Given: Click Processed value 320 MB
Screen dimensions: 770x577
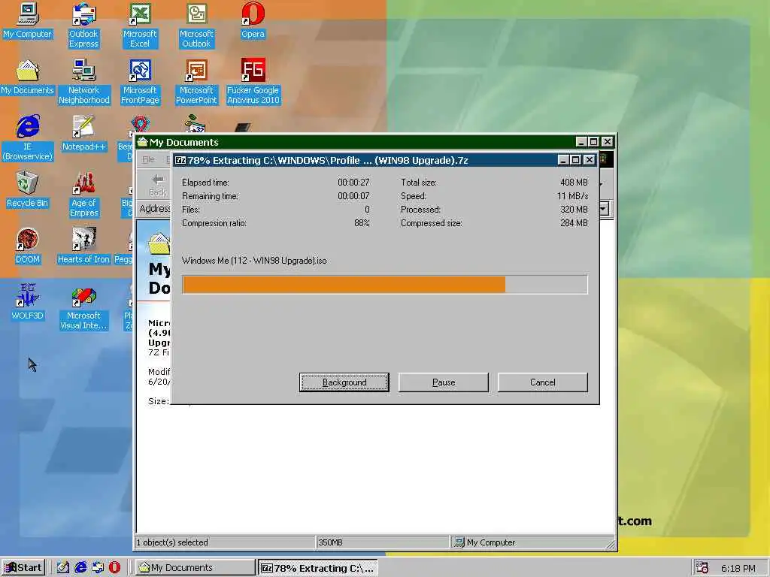Looking at the screenshot, I should (574, 210).
